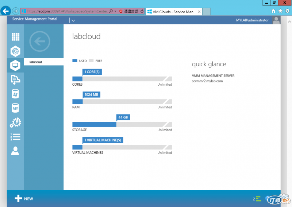Click the large back arrow circle
The width and height of the screenshot is (292, 207).
[40, 41]
